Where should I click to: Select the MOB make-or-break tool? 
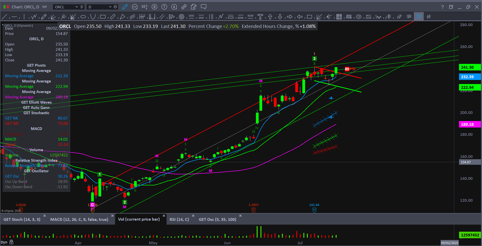pyautogui.click(x=349, y=16)
